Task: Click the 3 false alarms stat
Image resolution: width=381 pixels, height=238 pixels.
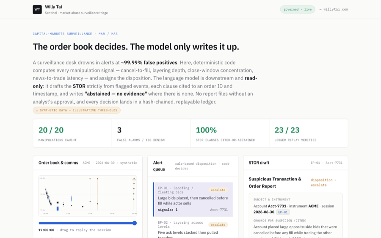Action: pyautogui.click(x=151, y=133)
